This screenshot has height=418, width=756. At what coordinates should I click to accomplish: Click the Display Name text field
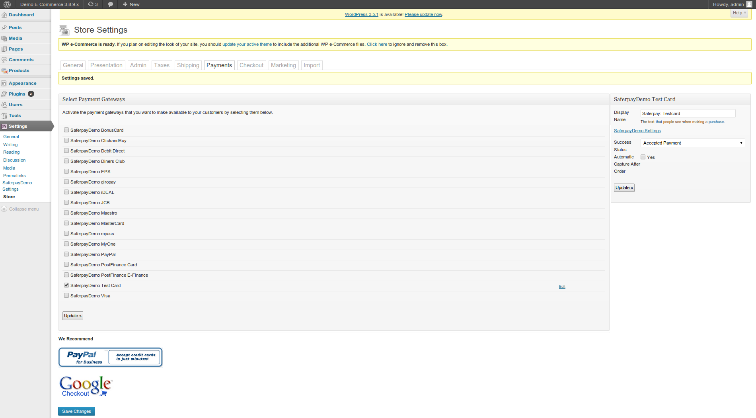coord(688,113)
